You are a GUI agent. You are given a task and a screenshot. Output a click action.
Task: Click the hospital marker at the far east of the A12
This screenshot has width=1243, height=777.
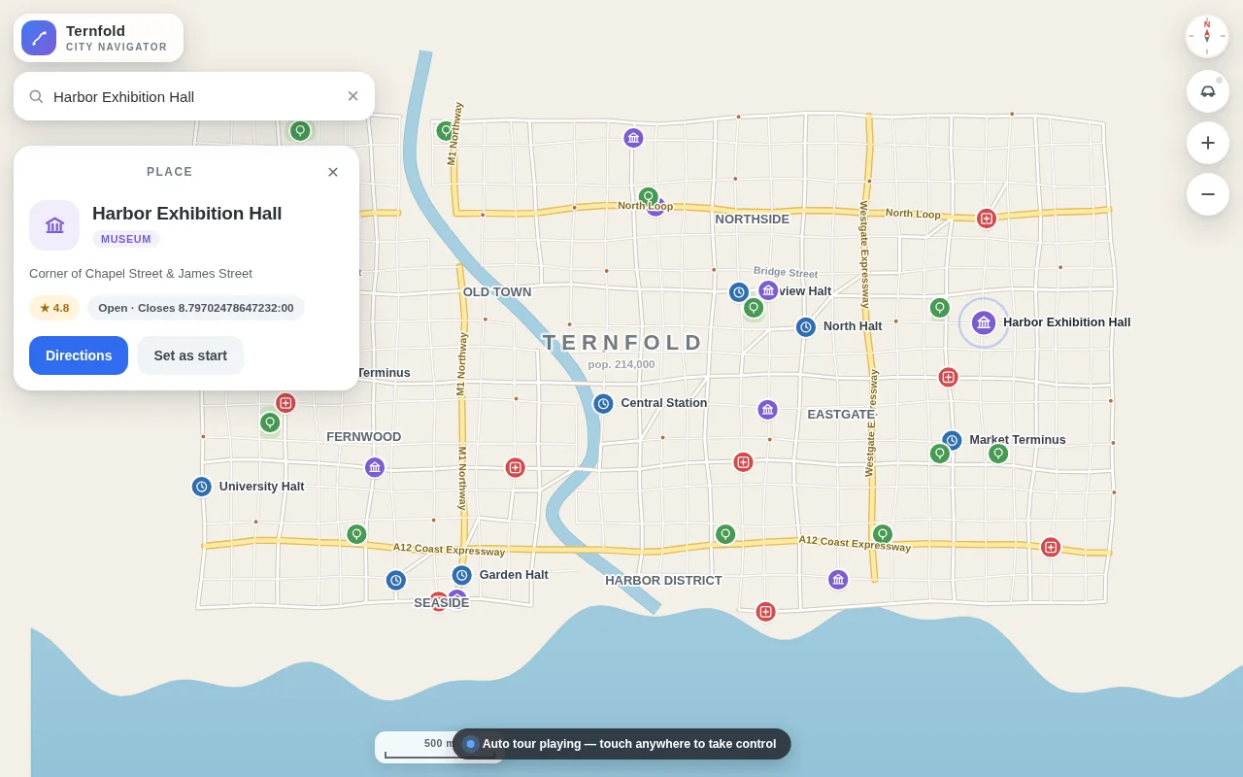point(1051,547)
